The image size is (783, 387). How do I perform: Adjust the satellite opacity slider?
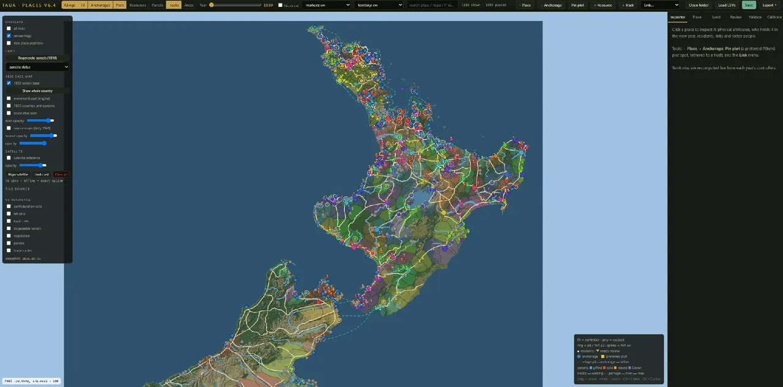33,165
